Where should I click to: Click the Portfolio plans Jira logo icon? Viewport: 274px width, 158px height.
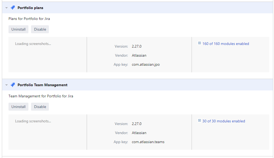coord(13,7)
